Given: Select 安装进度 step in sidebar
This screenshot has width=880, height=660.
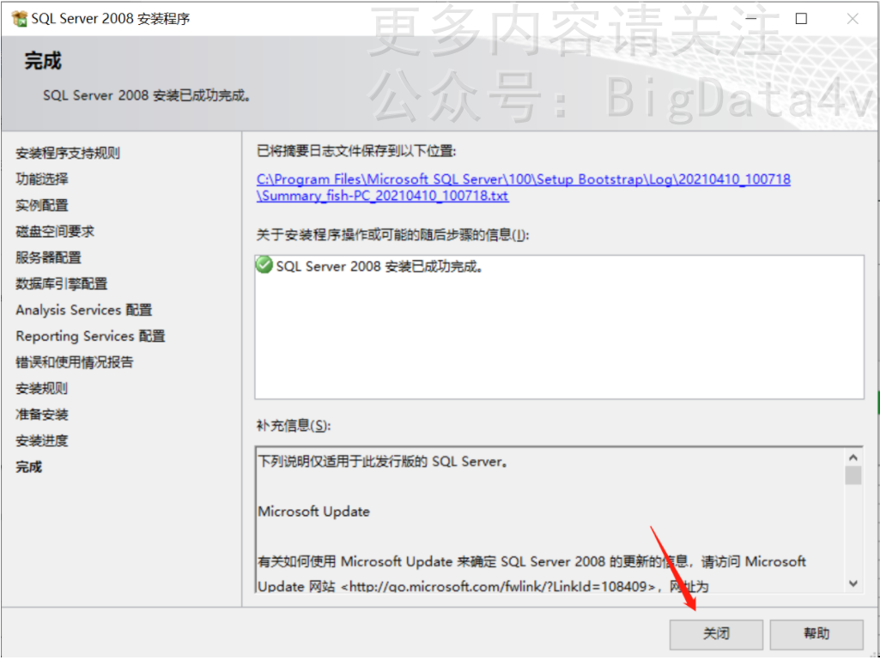Looking at the screenshot, I should (x=42, y=440).
